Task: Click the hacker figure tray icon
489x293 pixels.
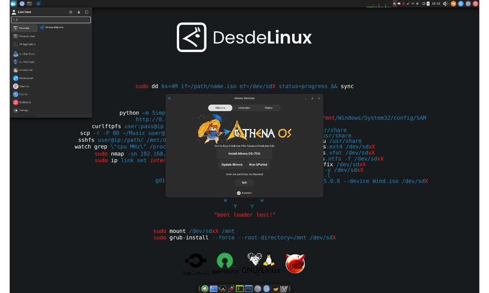Action: coord(394,4)
